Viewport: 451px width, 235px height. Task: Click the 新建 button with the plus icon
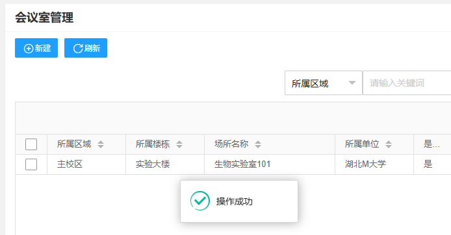point(36,48)
